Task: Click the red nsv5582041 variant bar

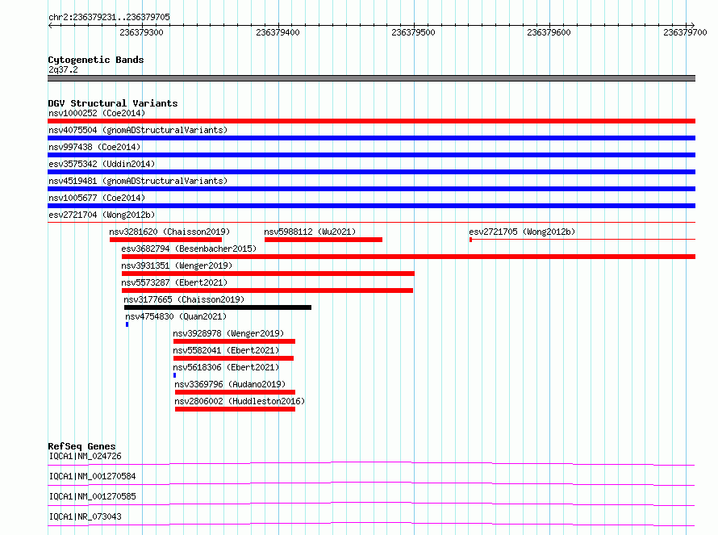Action: [x=233, y=358]
